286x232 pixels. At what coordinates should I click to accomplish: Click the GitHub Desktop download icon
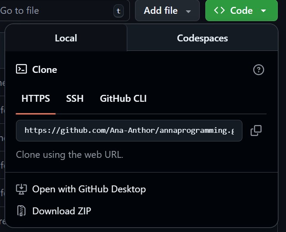tap(21, 189)
